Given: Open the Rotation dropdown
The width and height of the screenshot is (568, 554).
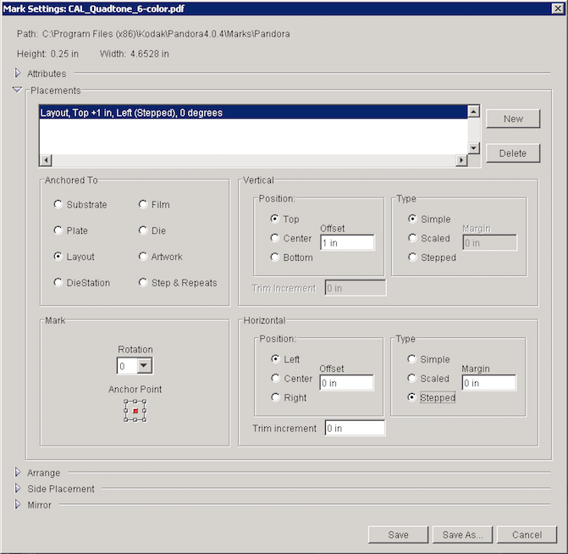Looking at the screenshot, I should pyautogui.click(x=143, y=365).
